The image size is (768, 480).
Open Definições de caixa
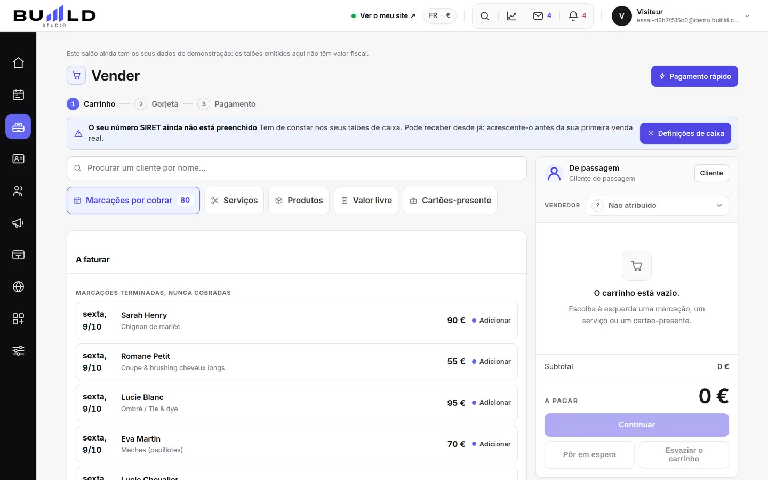click(685, 133)
